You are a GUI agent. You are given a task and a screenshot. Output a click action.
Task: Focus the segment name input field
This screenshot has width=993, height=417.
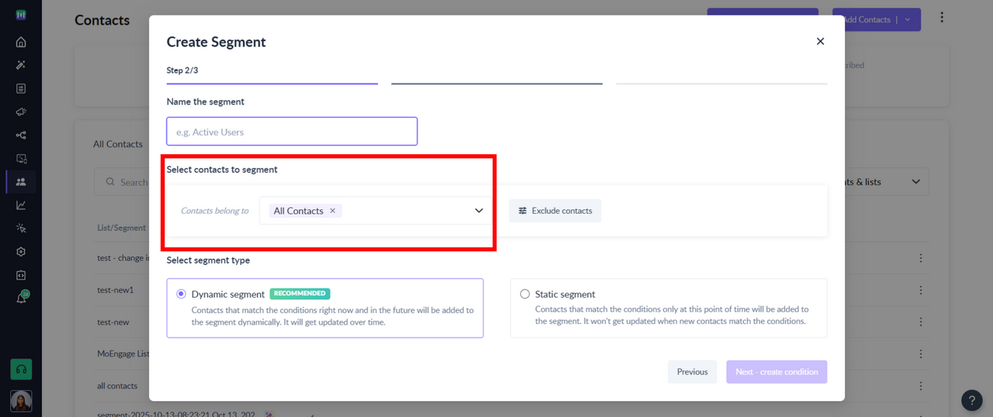[x=292, y=131]
